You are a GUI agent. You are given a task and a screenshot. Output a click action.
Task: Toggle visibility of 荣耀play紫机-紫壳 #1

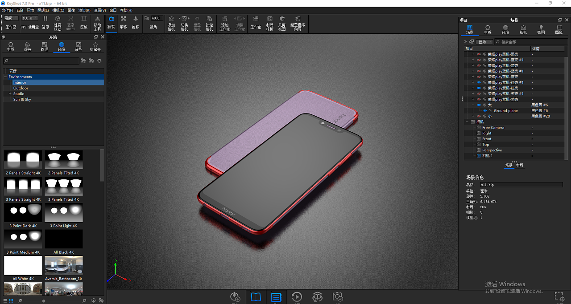coord(479,94)
